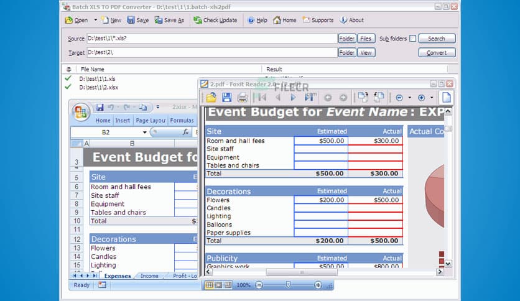Redo icon in Excel quick access
The image size is (520, 301).
[x=126, y=108]
